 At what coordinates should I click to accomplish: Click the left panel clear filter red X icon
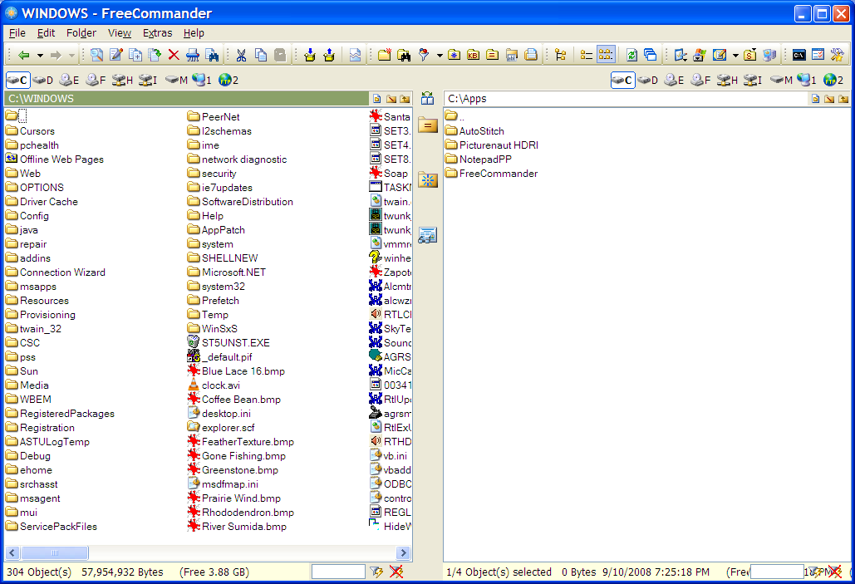pos(396,572)
